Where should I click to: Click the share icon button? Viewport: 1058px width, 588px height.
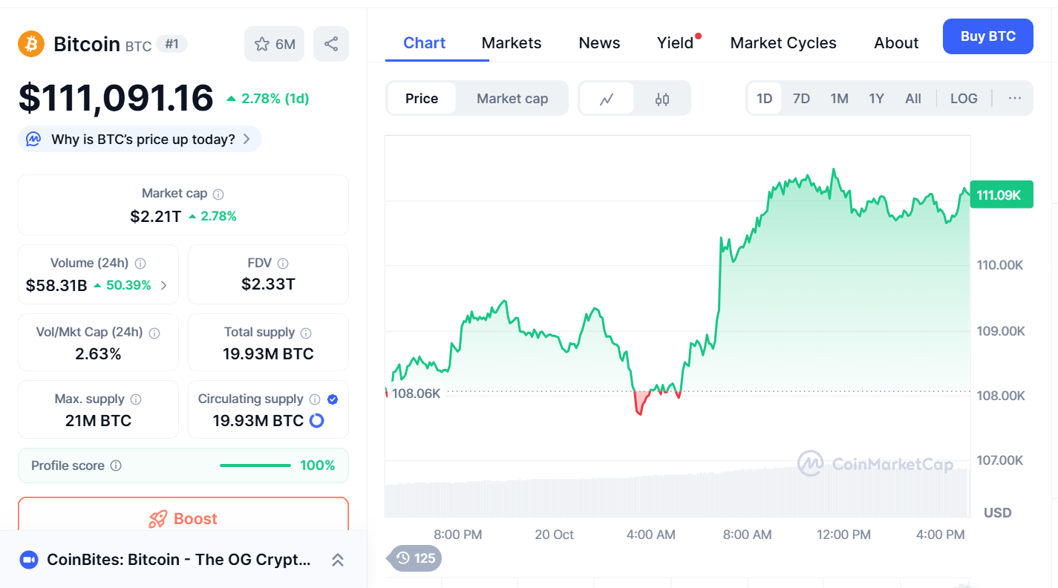point(331,44)
